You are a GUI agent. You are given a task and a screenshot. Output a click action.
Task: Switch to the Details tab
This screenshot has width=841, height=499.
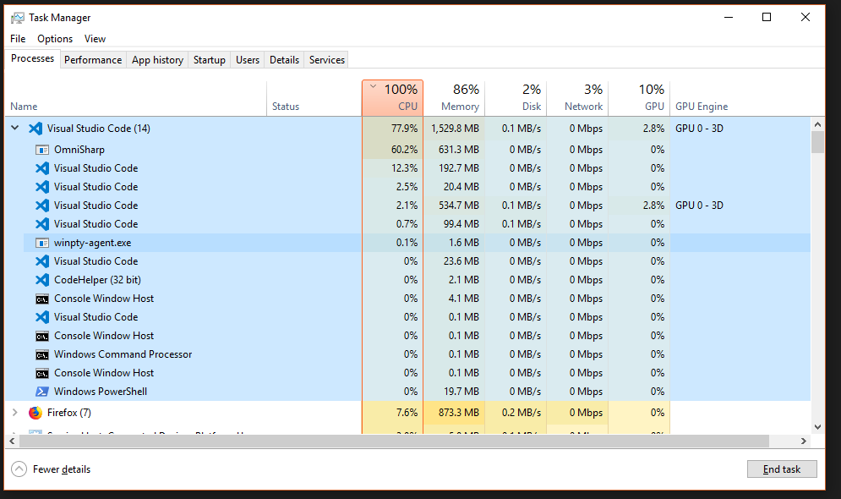pos(284,59)
